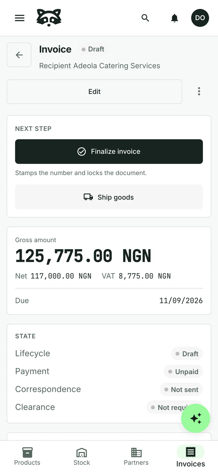Click the Correspondence Not sent pill
218x472 pixels.
181,389
